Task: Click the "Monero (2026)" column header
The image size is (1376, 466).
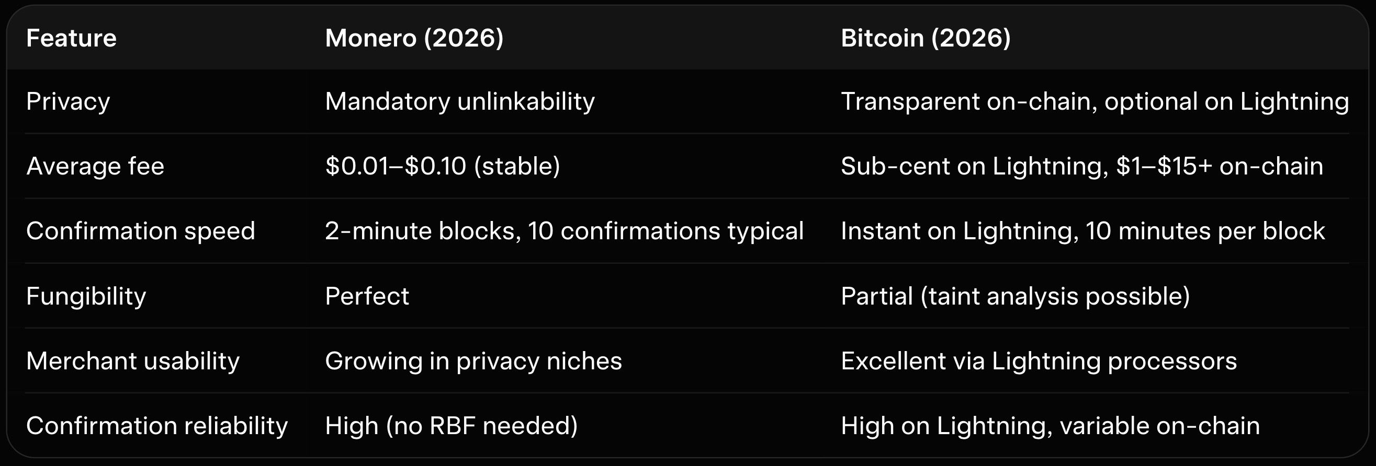Action: [414, 38]
